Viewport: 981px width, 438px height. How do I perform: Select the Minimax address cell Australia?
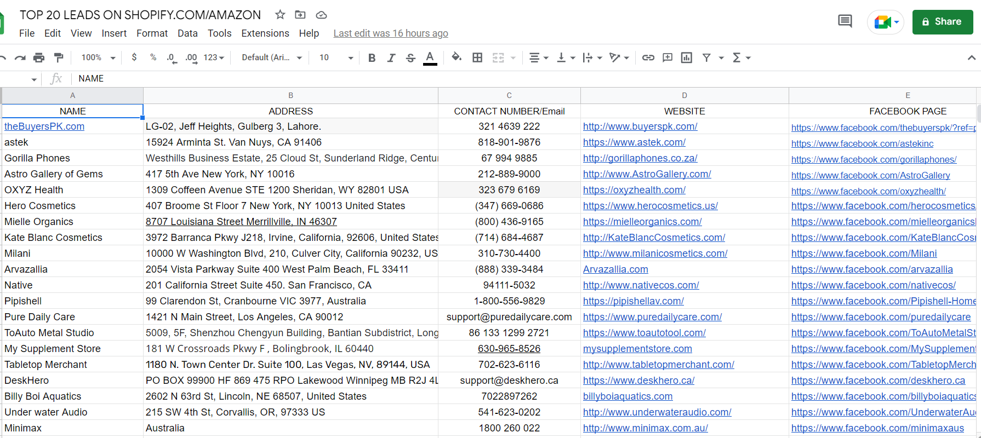click(x=290, y=428)
